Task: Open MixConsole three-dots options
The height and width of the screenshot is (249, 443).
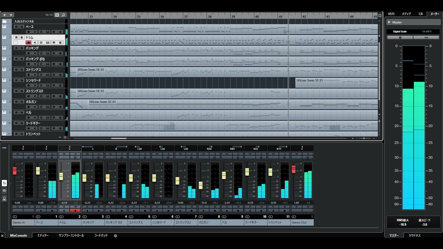Action: tap(4, 148)
